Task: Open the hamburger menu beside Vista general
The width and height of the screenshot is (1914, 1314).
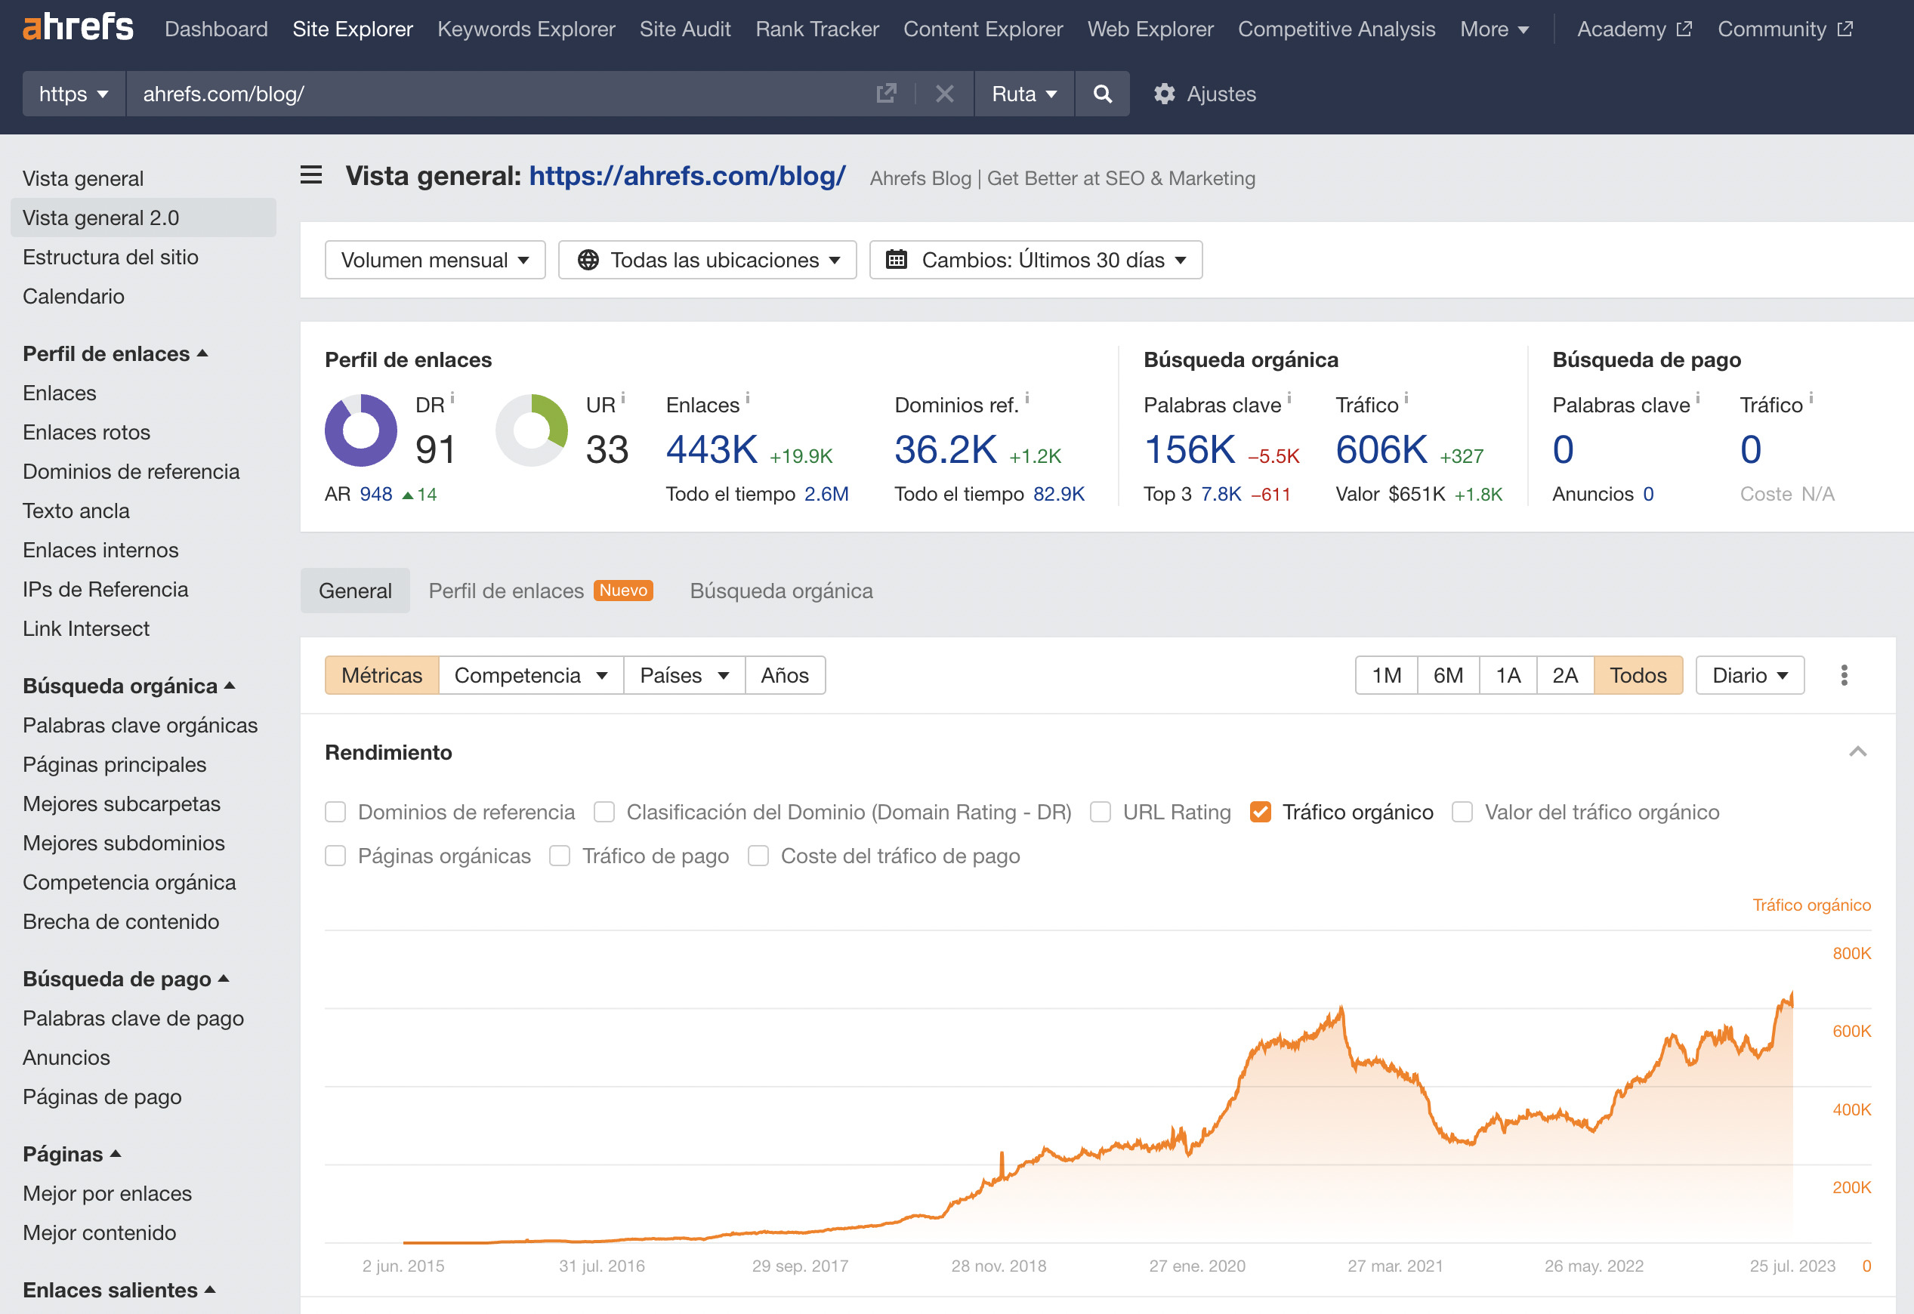Action: click(310, 176)
